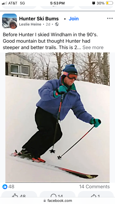Tap the facebook.com address bar
Viewport: 115px width, 204px height.
coord(57,201)
